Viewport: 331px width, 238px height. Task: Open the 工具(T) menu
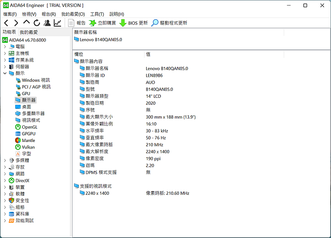pos(97,14)
